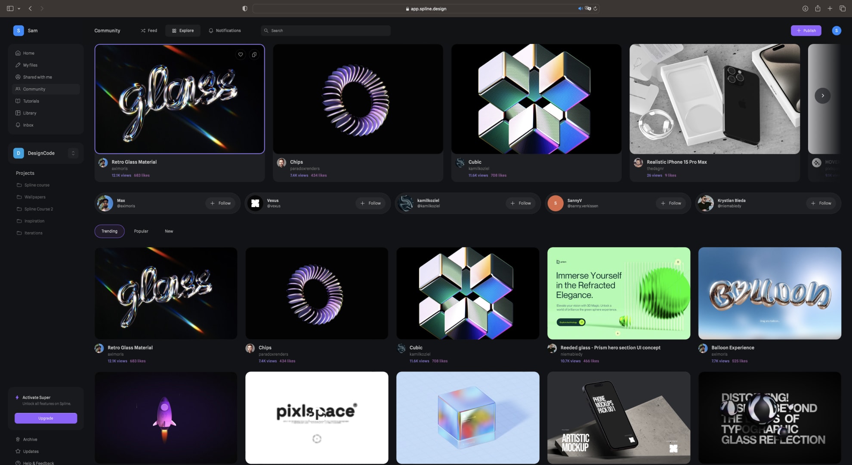This screenshot has width=852, height=465.
Task: Click the copy link icon on Retro Glass Material
Action: 254,54
